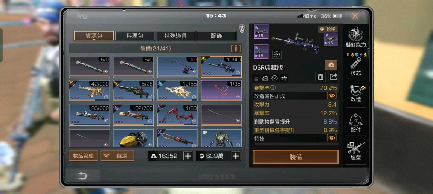
Task: Open the 擬態能力 mimic ability icon
Action: (x=355, y=37)
